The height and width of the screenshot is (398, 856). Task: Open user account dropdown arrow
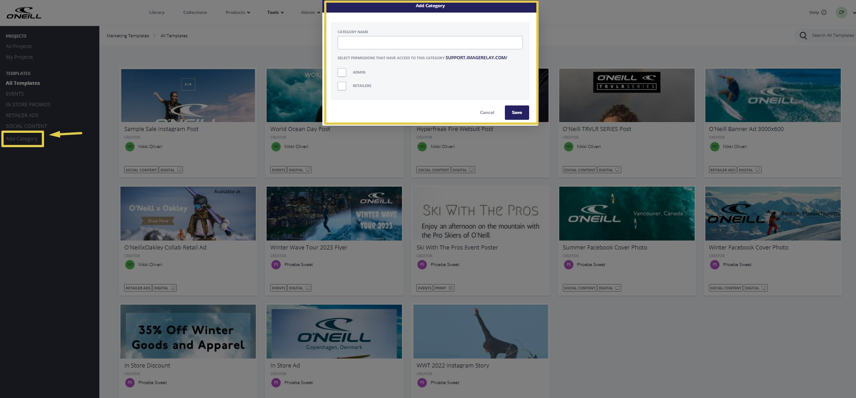(x=854, y=13)
